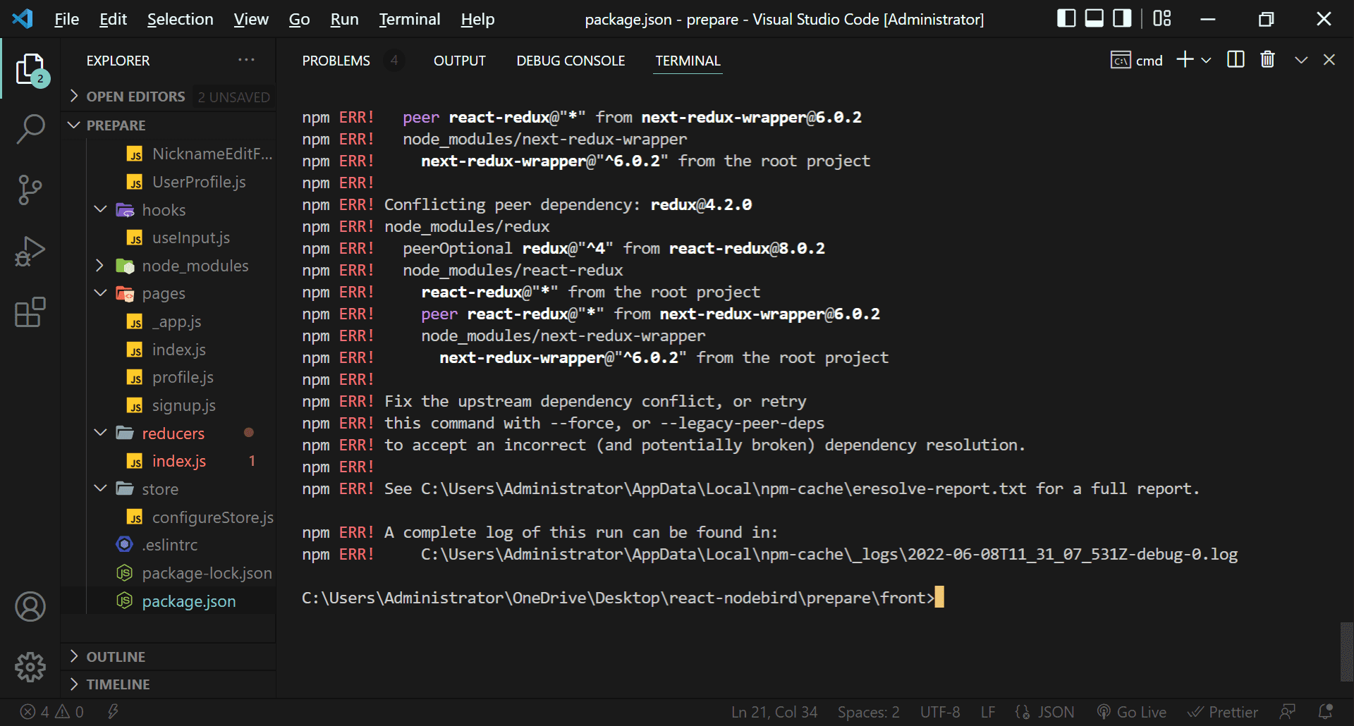Switch to the PROBLEMS tab

(336, 61)
